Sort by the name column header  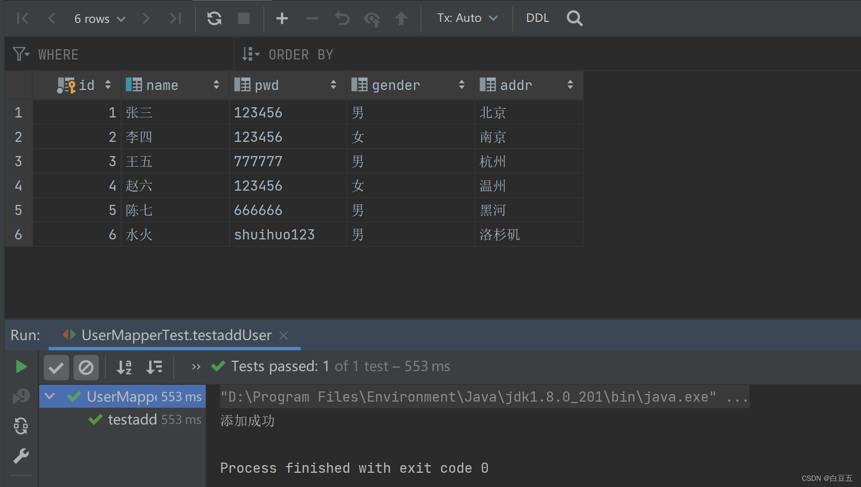175,85
